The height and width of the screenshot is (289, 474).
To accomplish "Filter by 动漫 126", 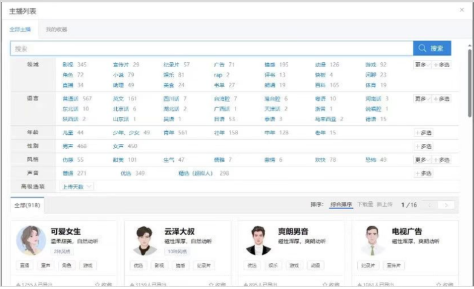I will [x=327, y=65].
